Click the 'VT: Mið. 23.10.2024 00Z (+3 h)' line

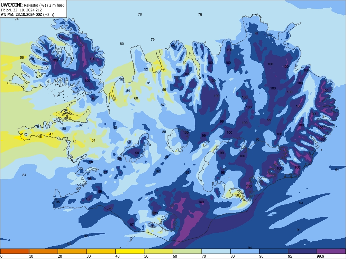[27, 15]
